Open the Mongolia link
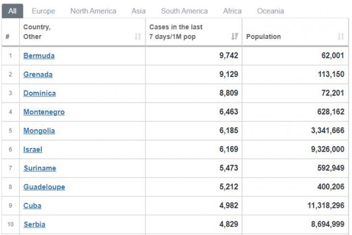The width and height of the screenshot is (352, 235). point(39,131)
